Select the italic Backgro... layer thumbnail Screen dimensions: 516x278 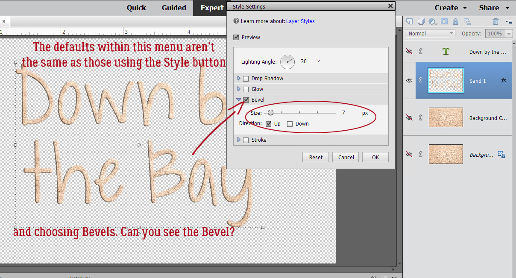point(446,154)
